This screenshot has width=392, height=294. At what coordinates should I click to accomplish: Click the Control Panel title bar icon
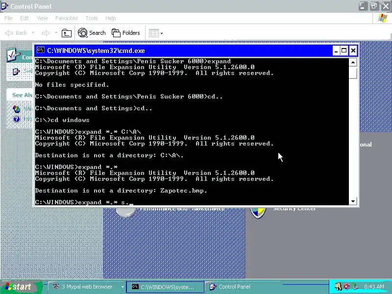[x=4, y=6]
